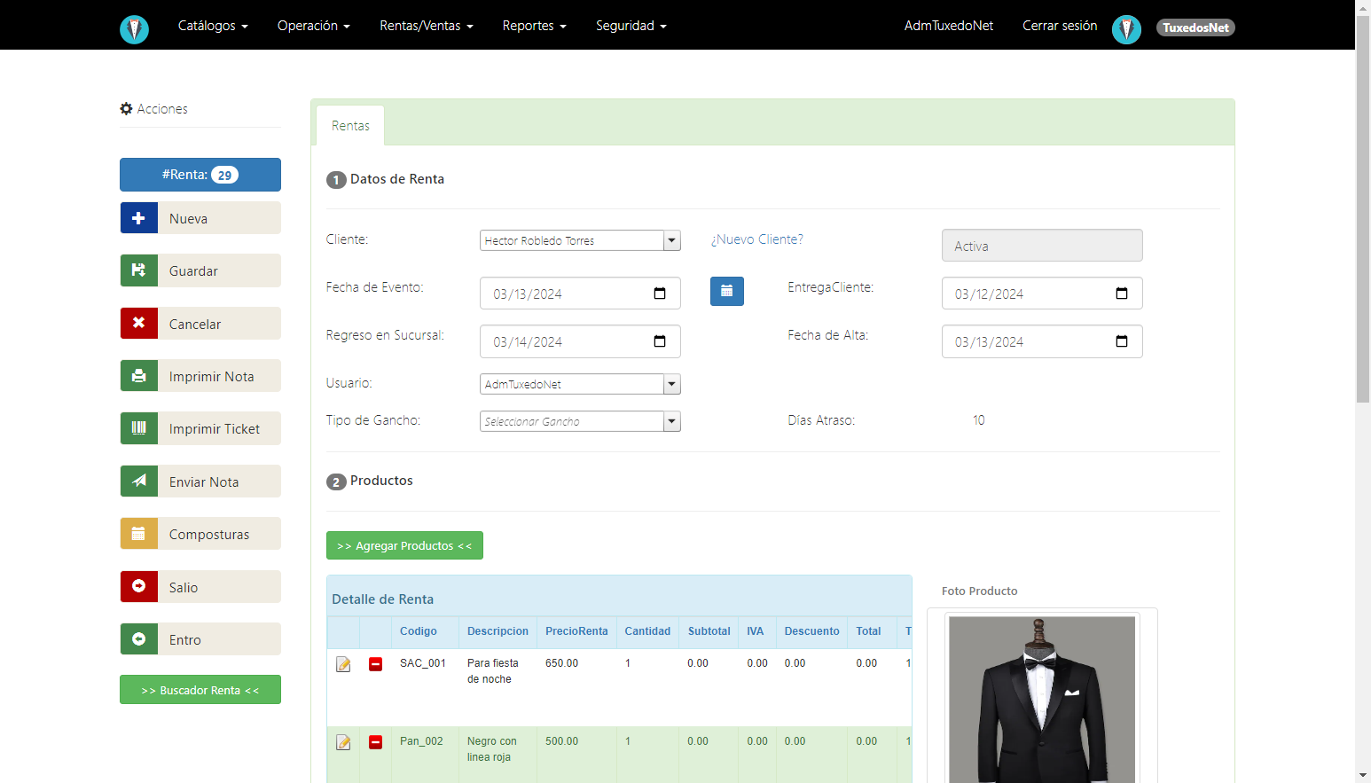The width and height of the screenshot is (1371, 783).
Task: Click the Nueva button label
Action: click(x=189, y=219)
